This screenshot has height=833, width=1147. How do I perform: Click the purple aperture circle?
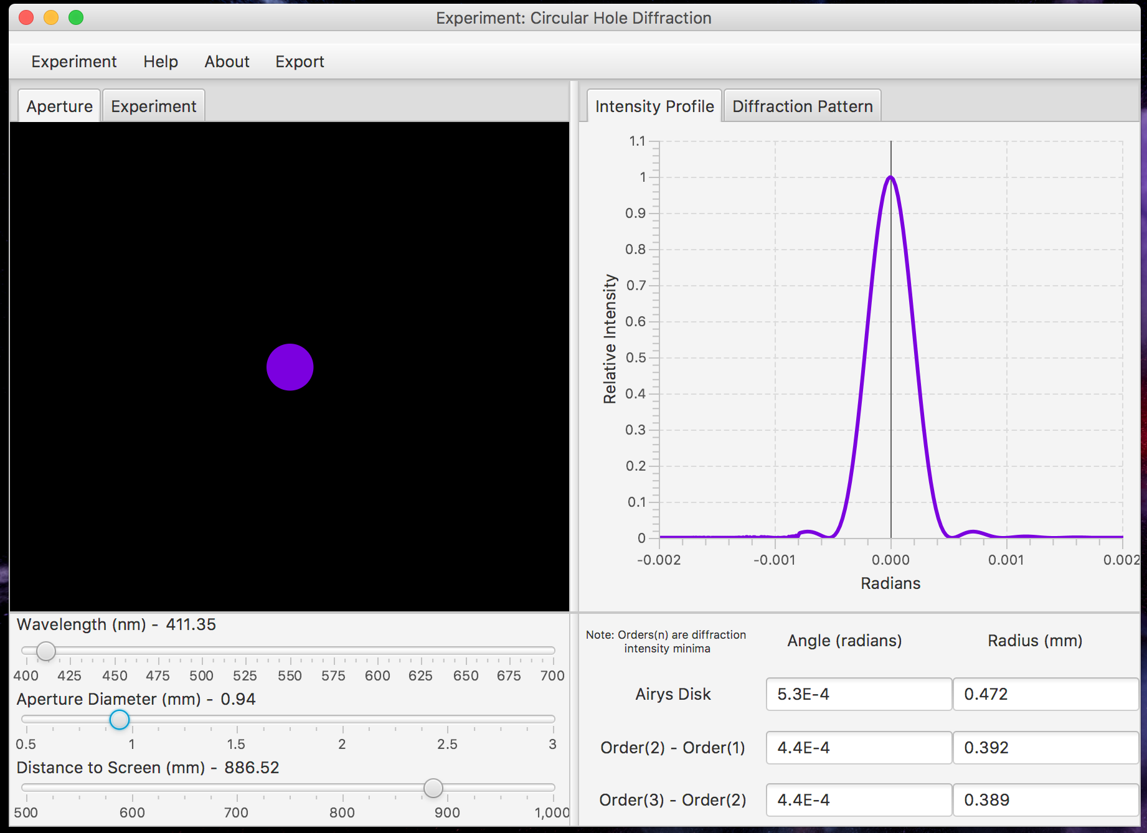pos(290,367)
